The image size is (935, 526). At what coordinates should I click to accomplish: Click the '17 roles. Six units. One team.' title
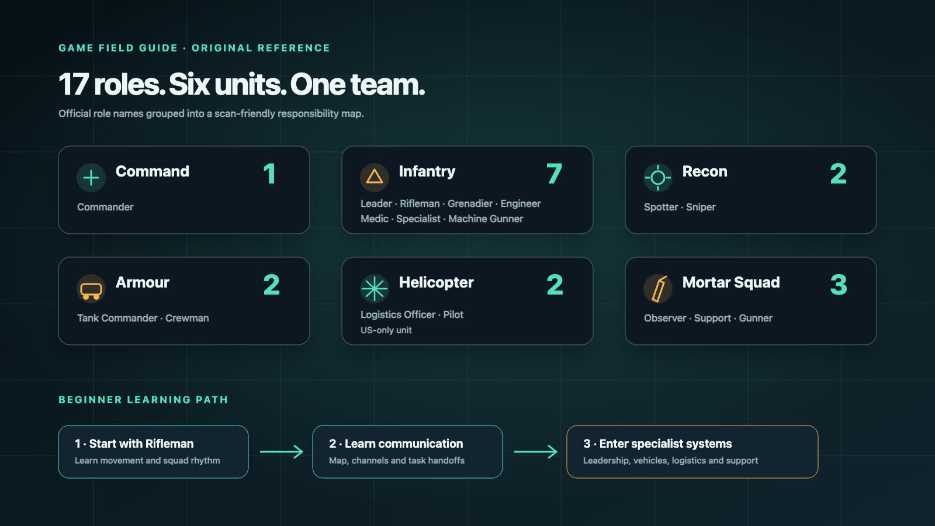coord(241,85)
